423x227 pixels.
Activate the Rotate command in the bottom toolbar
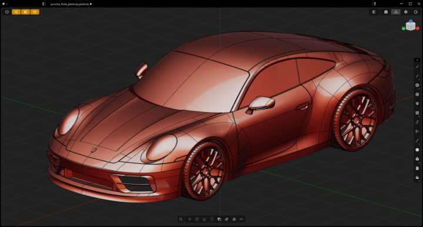[197, 219]
